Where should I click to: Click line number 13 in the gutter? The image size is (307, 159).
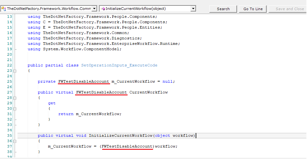coord(10,17)
